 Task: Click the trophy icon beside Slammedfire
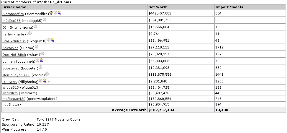51,13
